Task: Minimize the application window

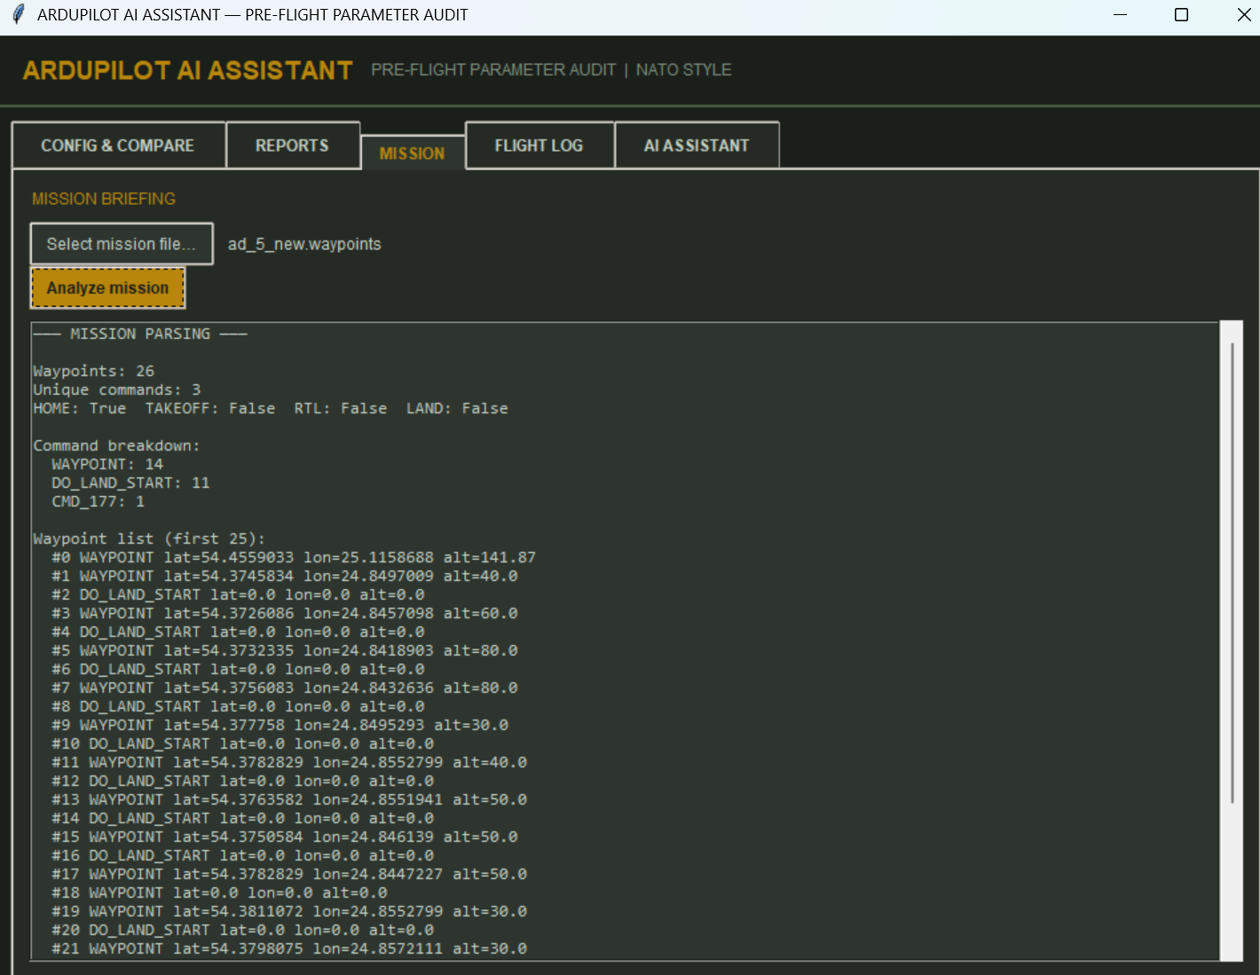Action: (x=1120, y=15)
